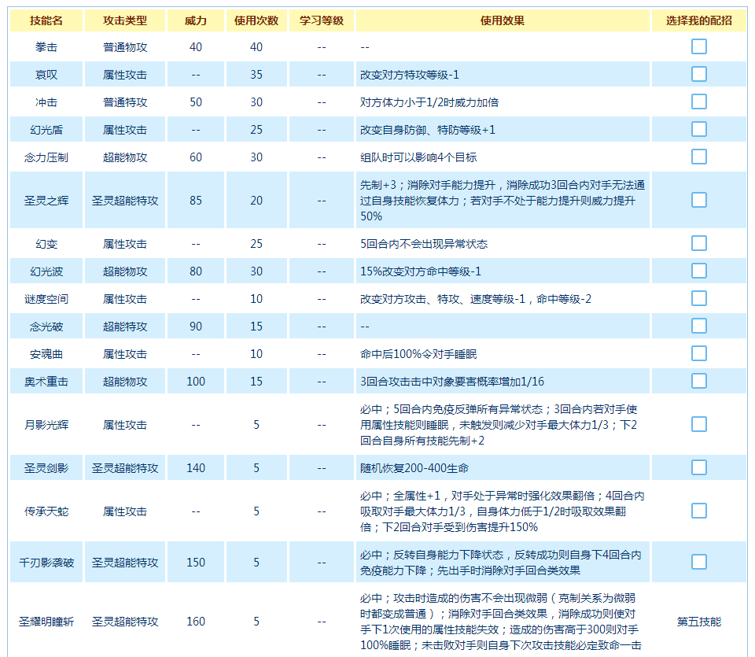This screenshot has width=755, height=657.
Task: Select the 哀叹 skill checkbox
Action: point(698,74)
